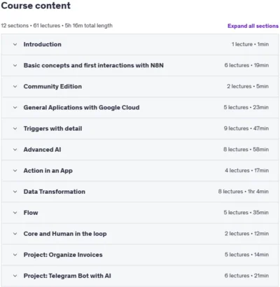Expand the Advanced AI chevron icon
This screenshot has width=280, height=287.
(x=15, y=150)
